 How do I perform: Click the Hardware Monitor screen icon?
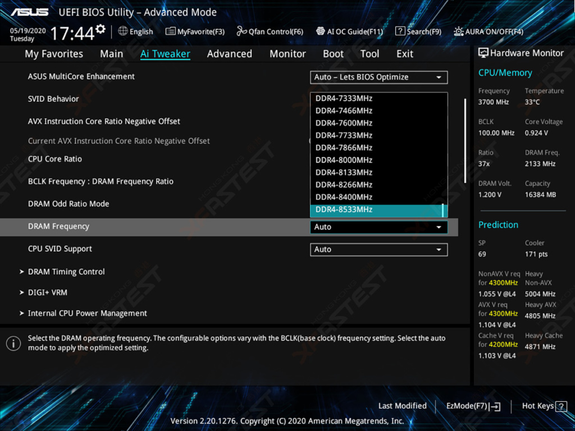click(483, 53)
